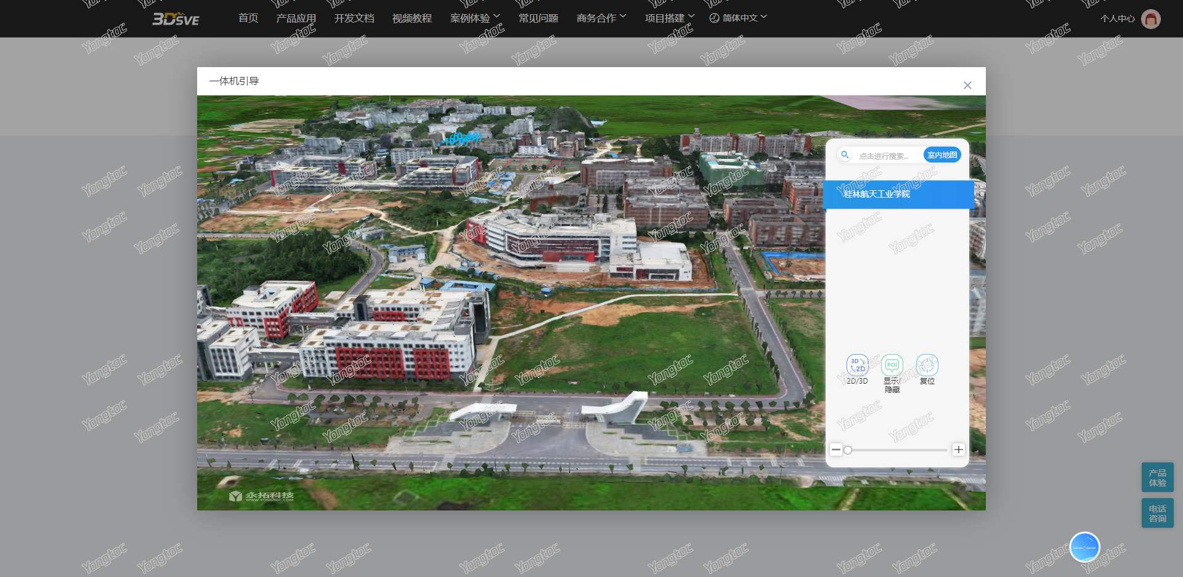Viewport: 1183px width, 577px height.
Task: Select 桂林航天工业学院 list entry
Action: (x=898, y=194)
